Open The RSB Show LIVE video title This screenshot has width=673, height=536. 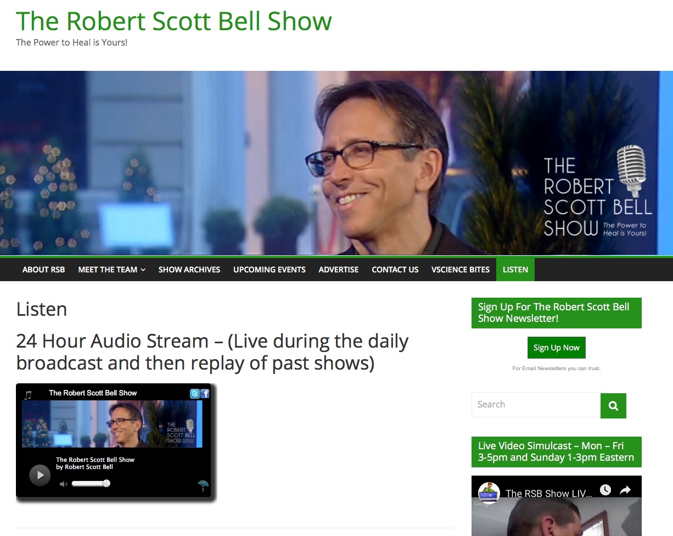click(x=549, y=493)
